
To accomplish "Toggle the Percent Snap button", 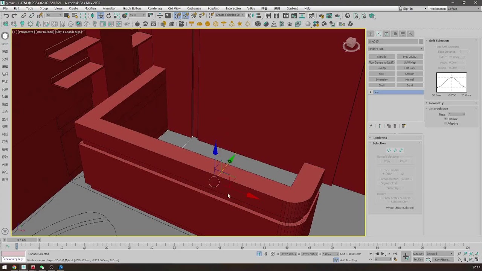I will click(194, 15).
